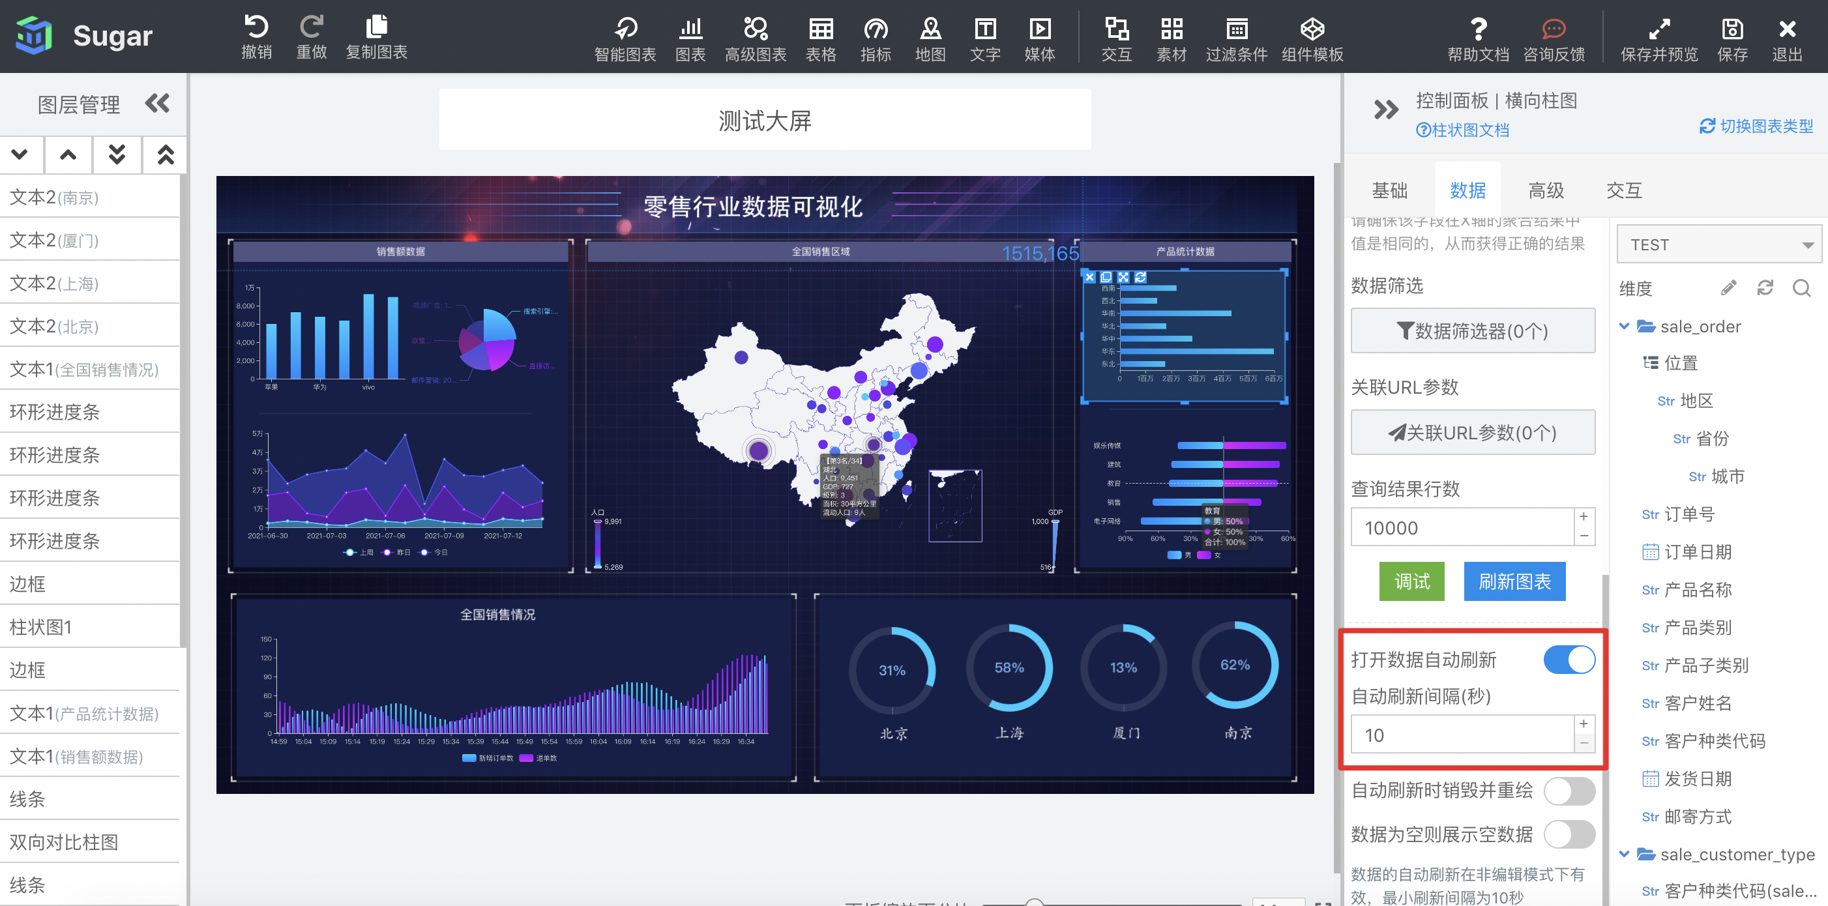The width and height of the screenshot is (1828, 906).
Task: Move layer down one level
Action: (x=20, y=154)
